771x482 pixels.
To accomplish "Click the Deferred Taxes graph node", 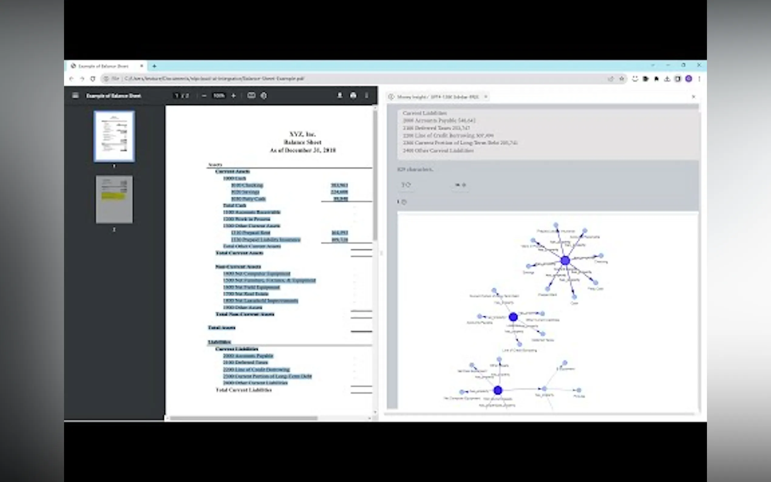I will (542, 334).
